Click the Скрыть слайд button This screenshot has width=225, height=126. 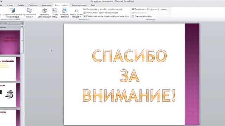[x=55, y=13]
